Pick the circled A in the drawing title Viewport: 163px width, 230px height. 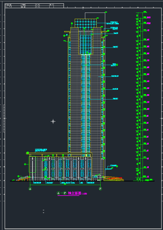[x=58, y=193]
